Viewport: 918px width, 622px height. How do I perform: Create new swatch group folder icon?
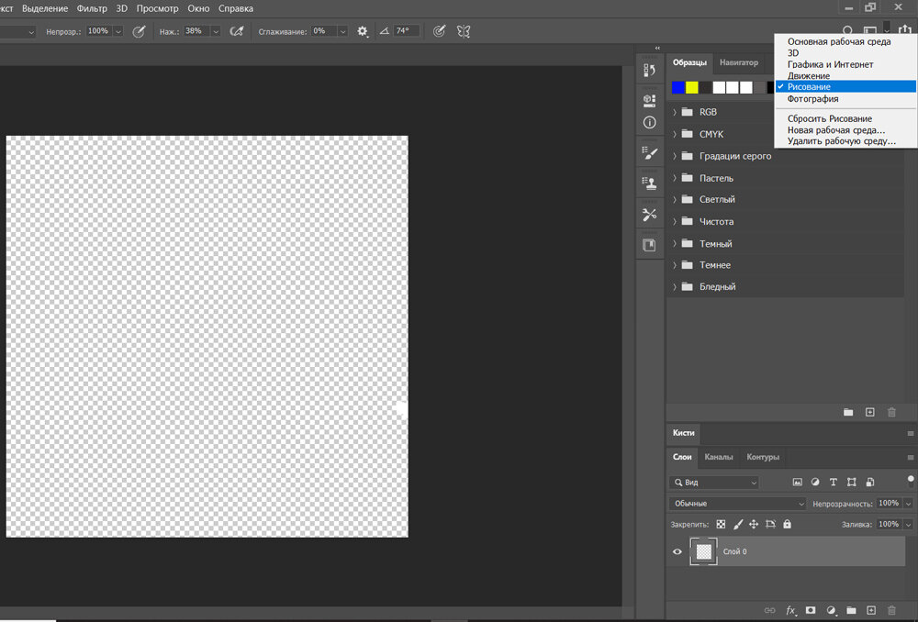pyautogui.click(x=848, y=413)
